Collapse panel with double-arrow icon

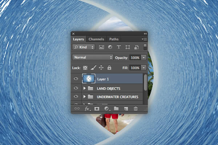[x=145, y=34]
